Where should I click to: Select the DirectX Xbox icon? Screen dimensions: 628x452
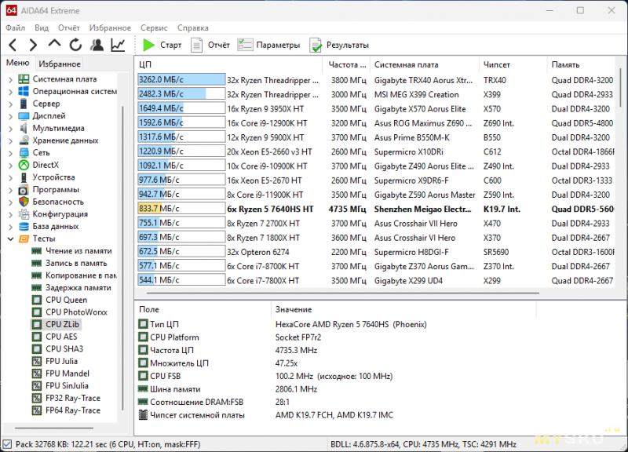(x=24, y=165)
